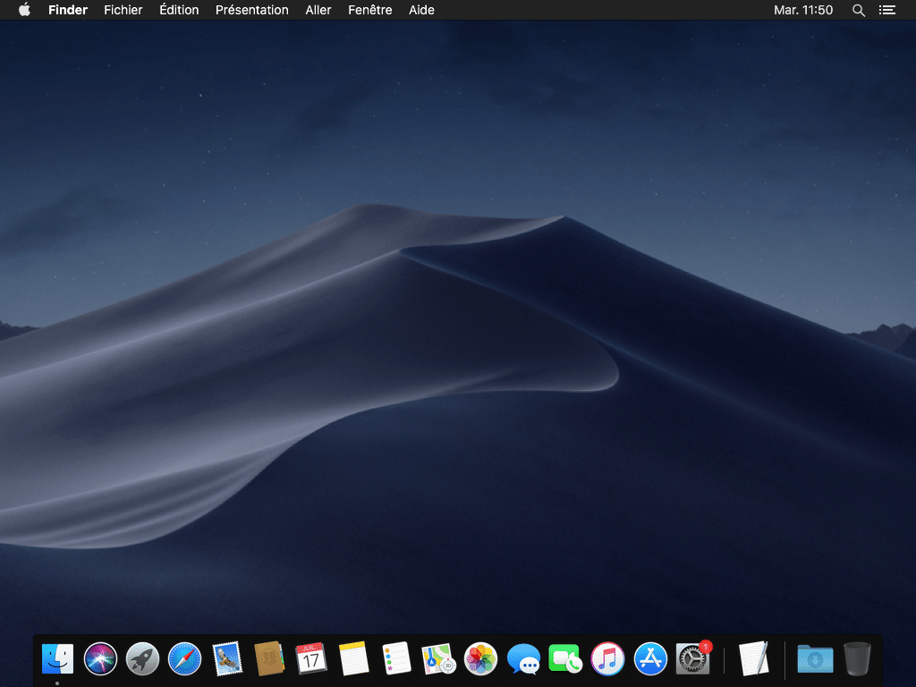
Task: Open Contacts address book icon
Action: click(x=269, y=659)
